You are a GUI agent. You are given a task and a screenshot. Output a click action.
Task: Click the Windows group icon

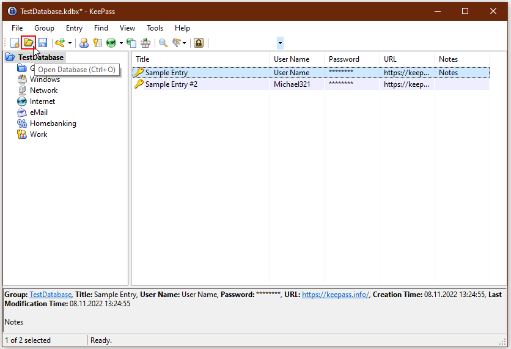(22, 79)
